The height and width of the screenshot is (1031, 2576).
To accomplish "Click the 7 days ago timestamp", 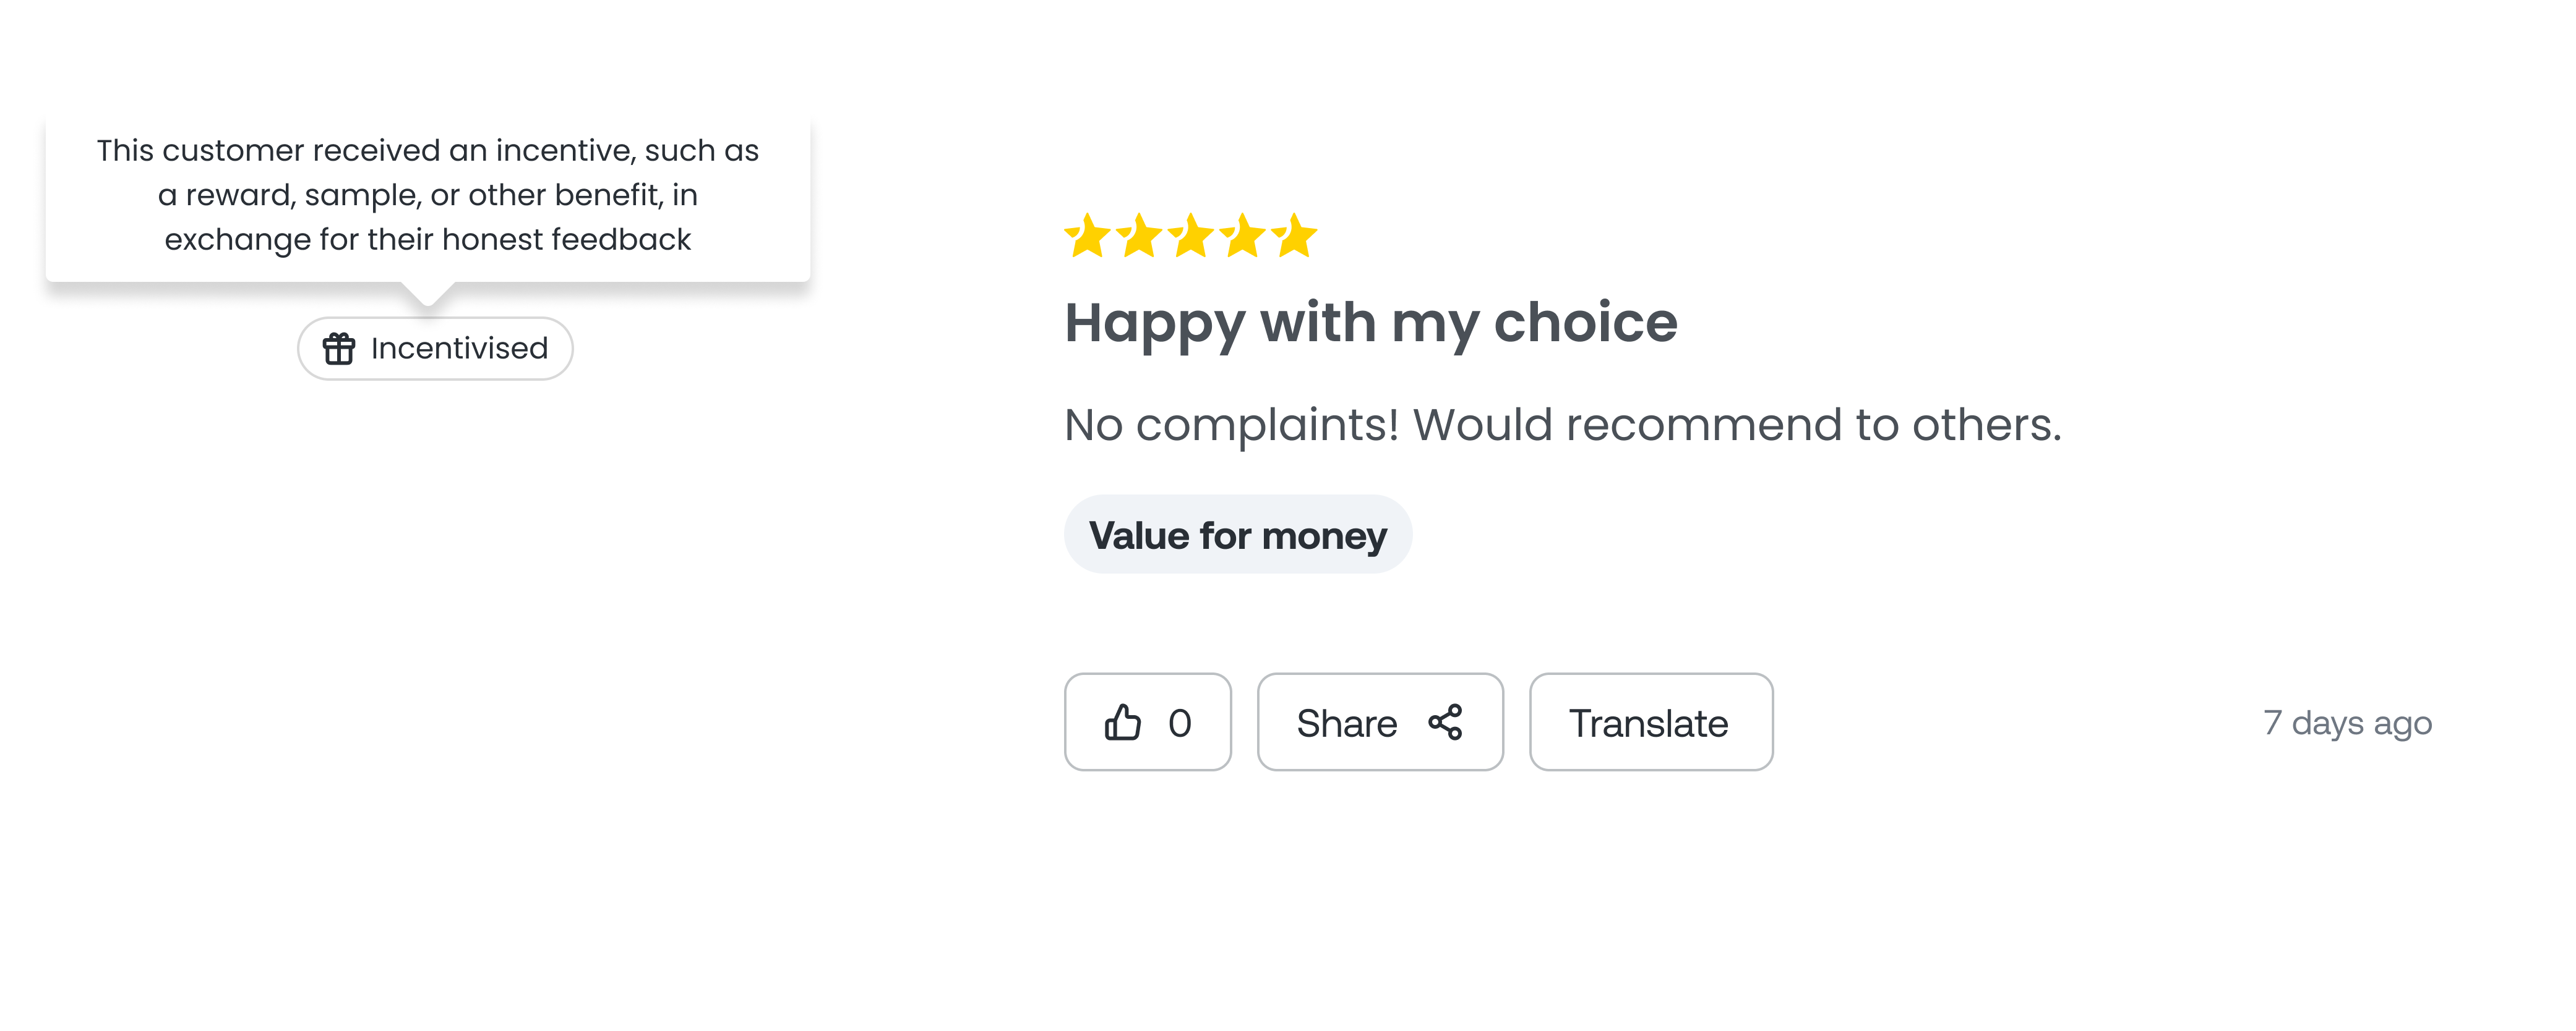I will point(2347,723).
